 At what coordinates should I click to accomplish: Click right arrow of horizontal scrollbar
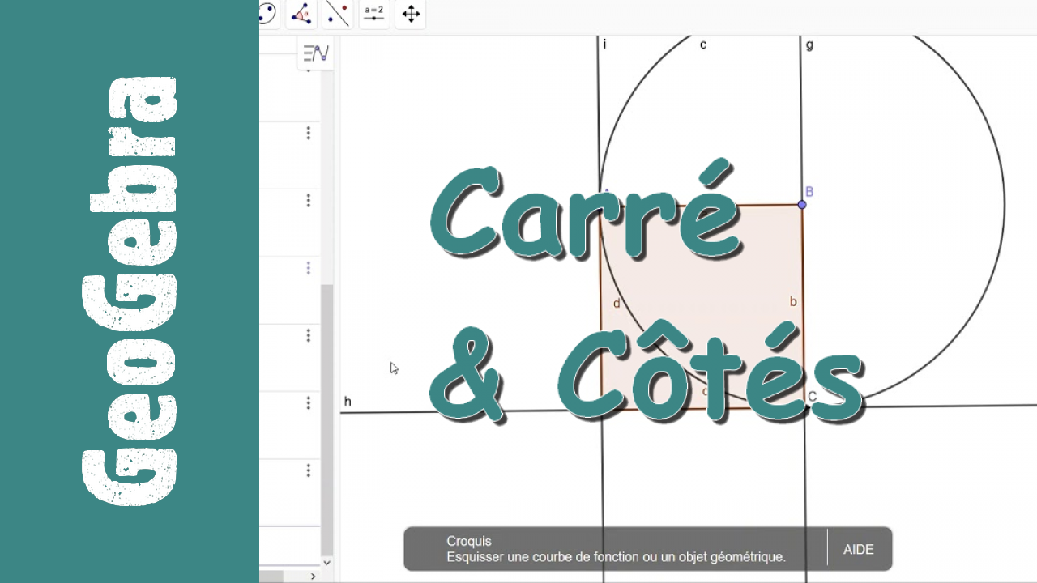[314, 577]
